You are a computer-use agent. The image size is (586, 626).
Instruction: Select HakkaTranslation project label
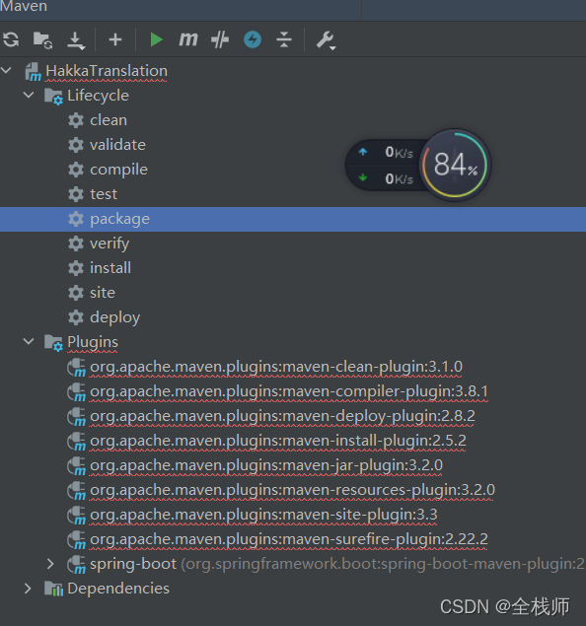(x=107, y=71)
